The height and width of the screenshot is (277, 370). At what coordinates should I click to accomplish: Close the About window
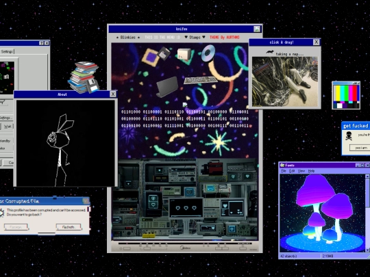pyautogui.click(x=113, y=94)
